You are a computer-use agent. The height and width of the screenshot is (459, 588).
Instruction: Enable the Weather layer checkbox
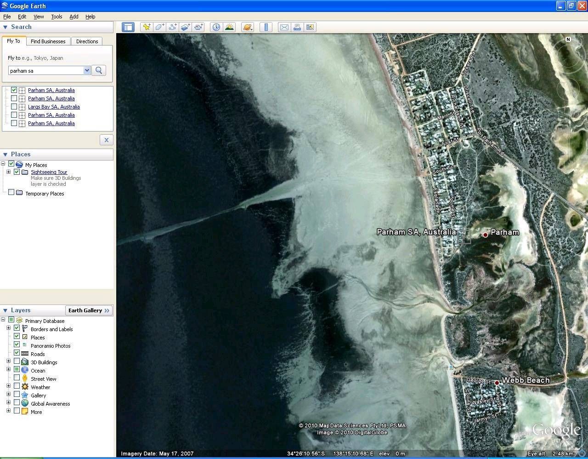point(17,387)
